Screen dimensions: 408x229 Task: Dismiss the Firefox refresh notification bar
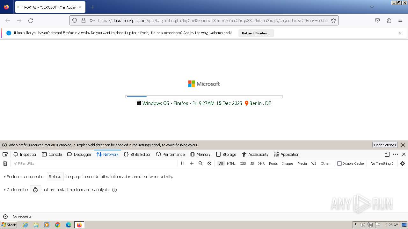coord(400,33)
